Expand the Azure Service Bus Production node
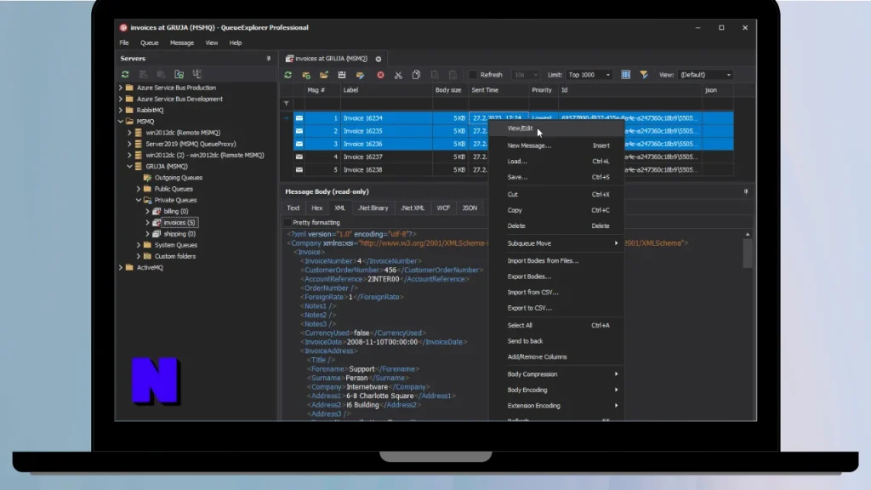This screenshot has width=871, height=490. [121, 88]
